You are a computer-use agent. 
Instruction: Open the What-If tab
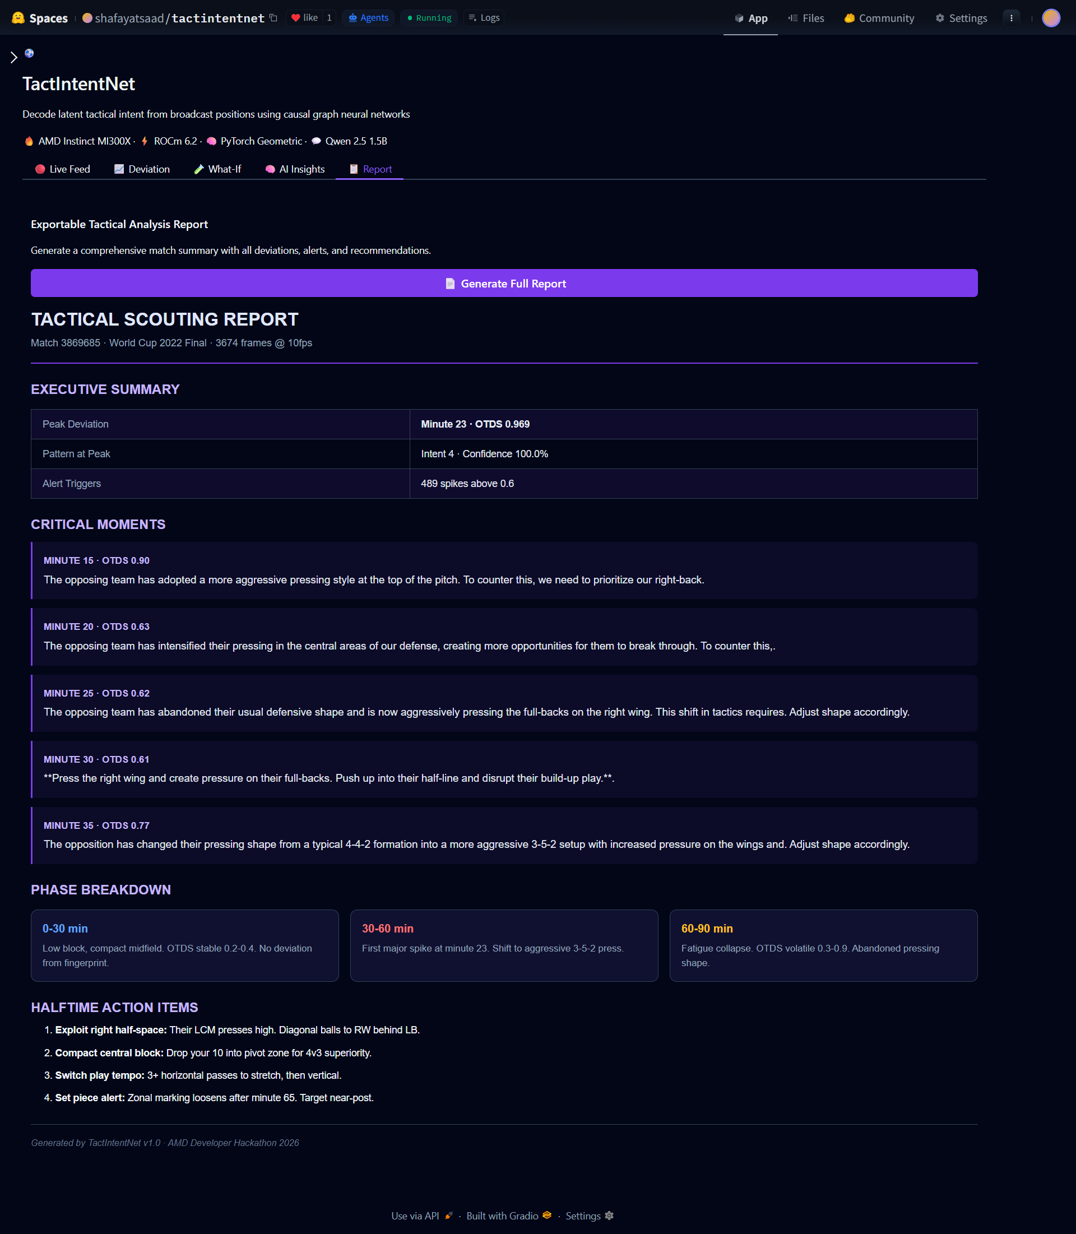(x=217, y=169)
